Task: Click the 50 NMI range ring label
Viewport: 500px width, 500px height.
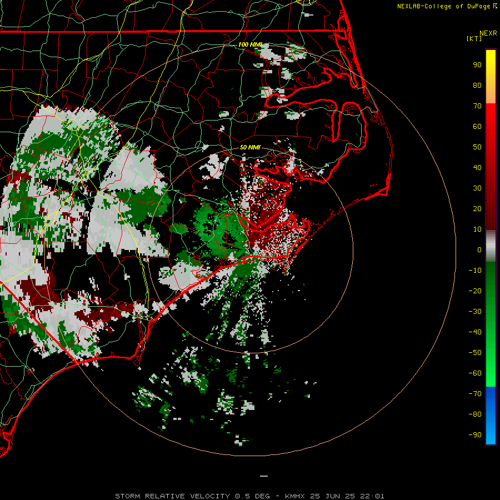Action: click(x=251, y=147)
